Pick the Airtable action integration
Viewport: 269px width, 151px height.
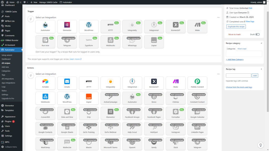45,83
